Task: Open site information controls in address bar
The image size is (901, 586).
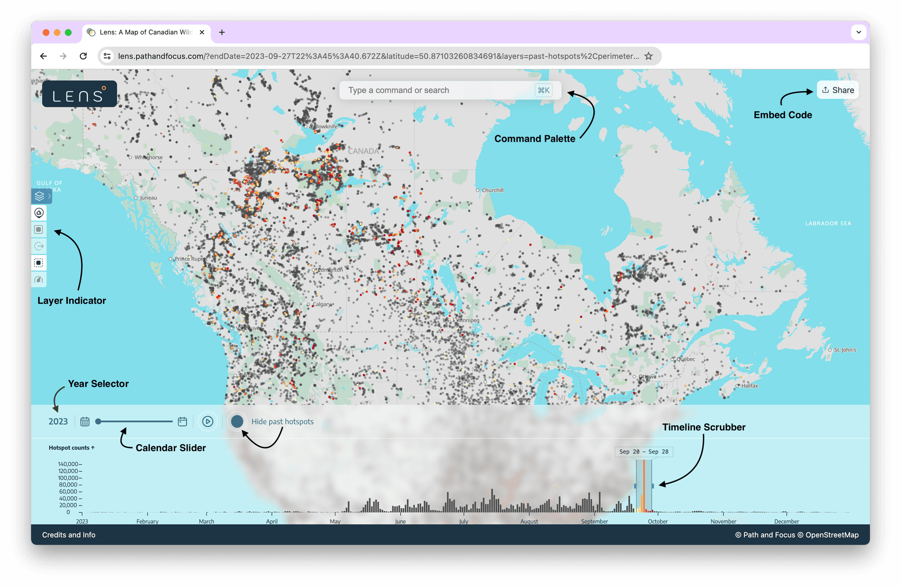Action: pos(107,56)
